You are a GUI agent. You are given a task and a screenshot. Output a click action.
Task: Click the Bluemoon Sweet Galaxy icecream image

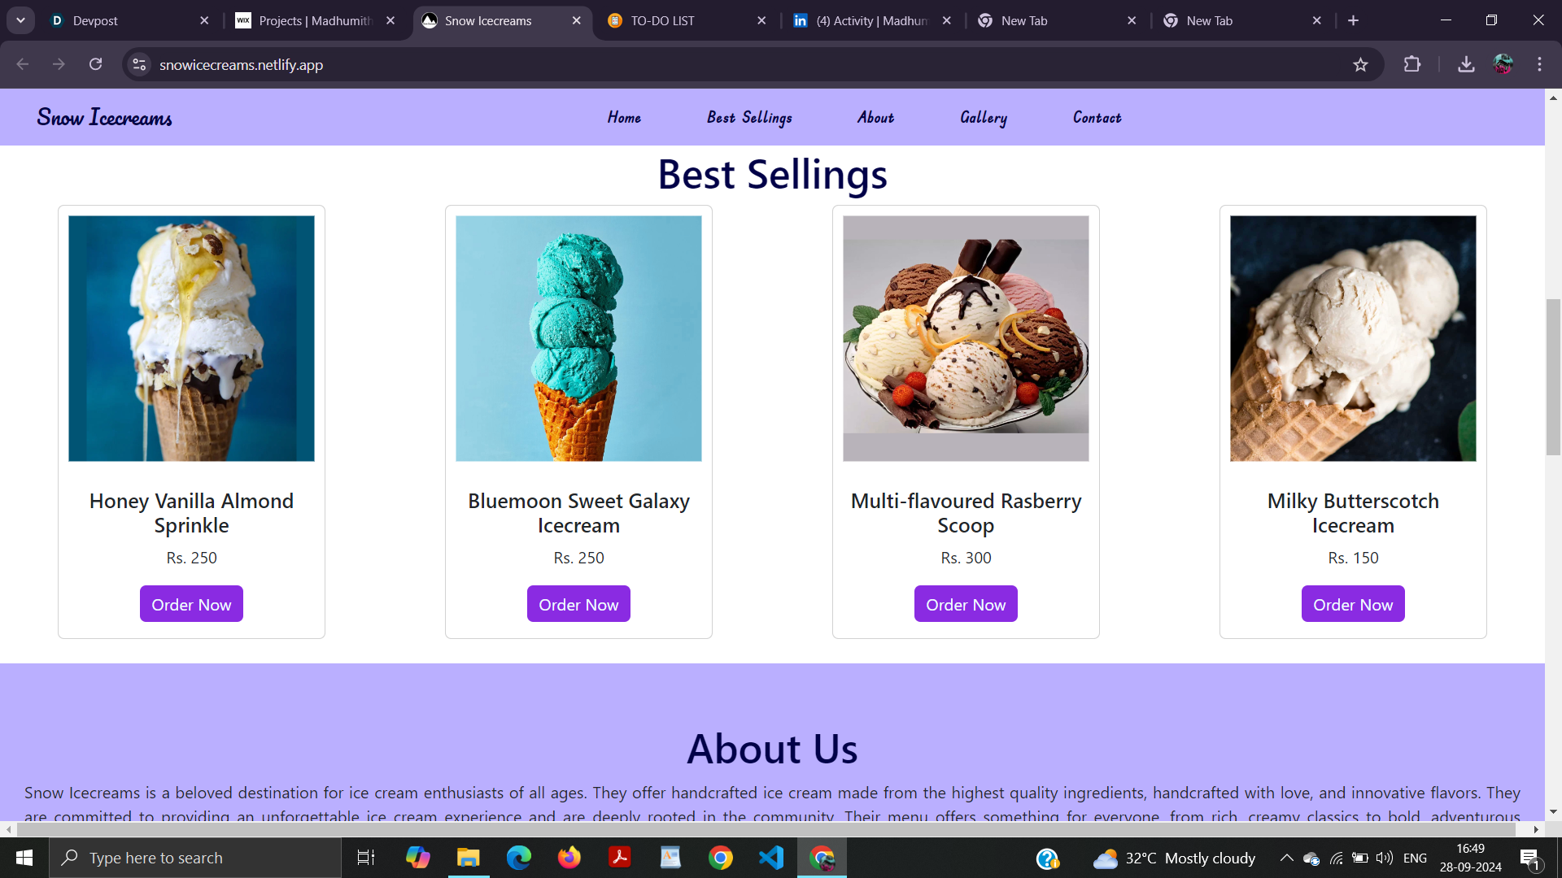(578, 338)
